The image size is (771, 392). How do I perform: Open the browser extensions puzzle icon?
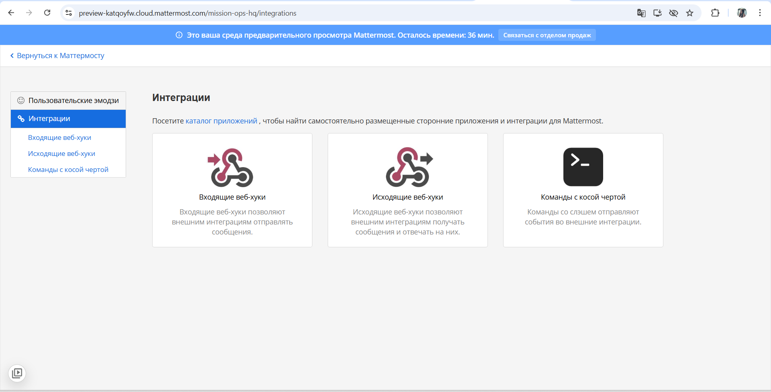(715, 13)
